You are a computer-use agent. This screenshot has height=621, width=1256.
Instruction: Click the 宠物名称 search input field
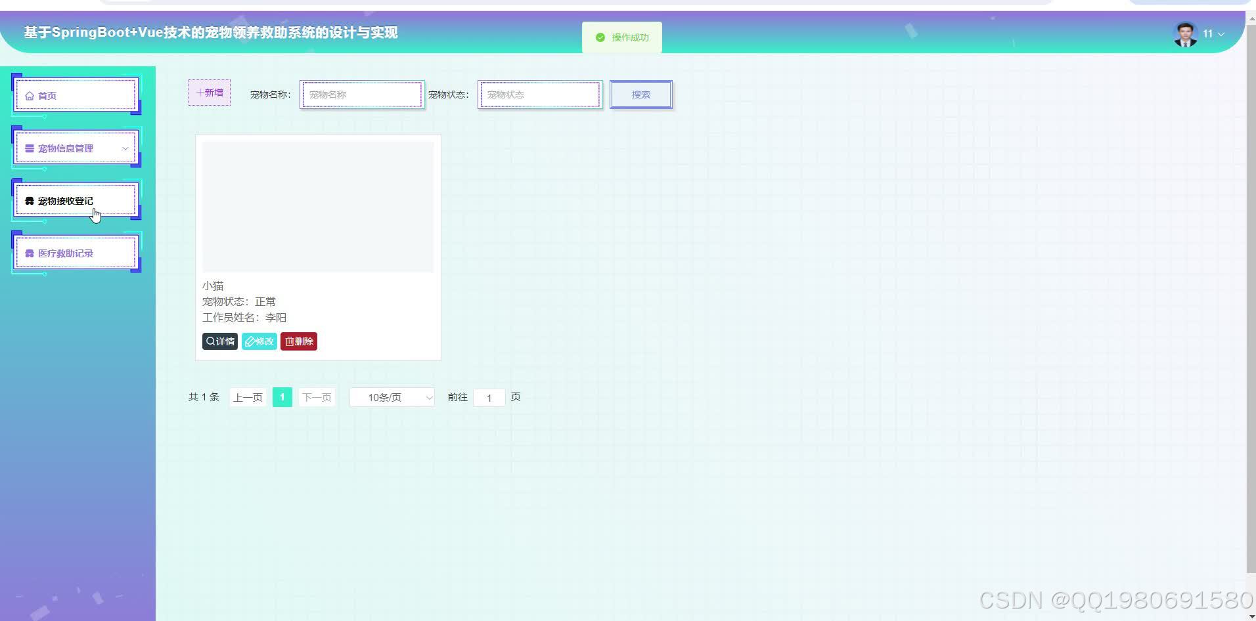click(361, 94)
